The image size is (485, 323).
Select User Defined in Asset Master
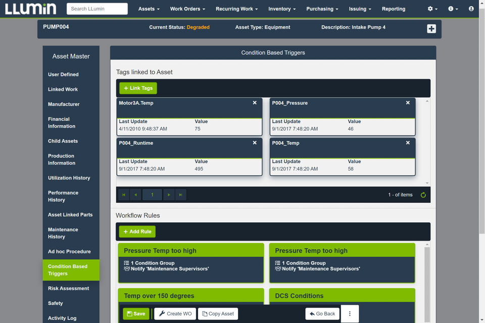tap(71, 75)
